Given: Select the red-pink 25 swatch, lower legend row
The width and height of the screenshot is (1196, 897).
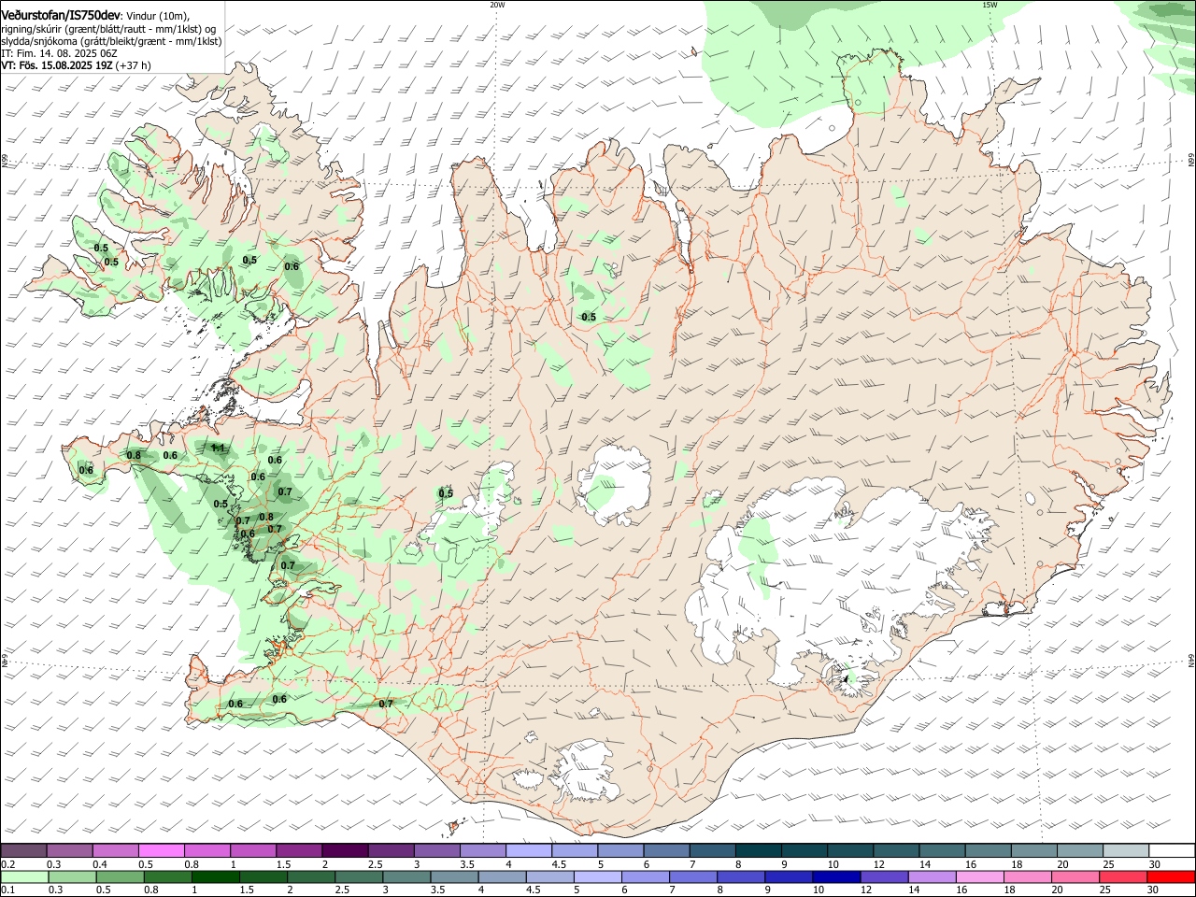Looking at the screenshot, I should pos(1122,876).
